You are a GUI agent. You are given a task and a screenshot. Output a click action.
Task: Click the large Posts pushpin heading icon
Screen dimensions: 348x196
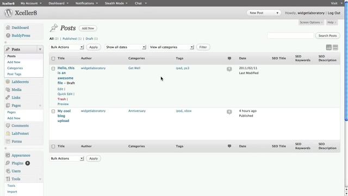click(54, 28)
